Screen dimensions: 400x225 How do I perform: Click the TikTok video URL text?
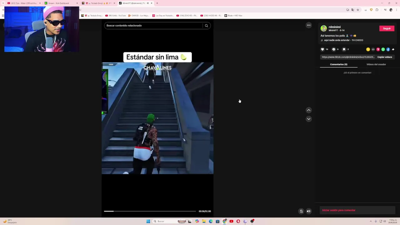(x=348, y=57)
